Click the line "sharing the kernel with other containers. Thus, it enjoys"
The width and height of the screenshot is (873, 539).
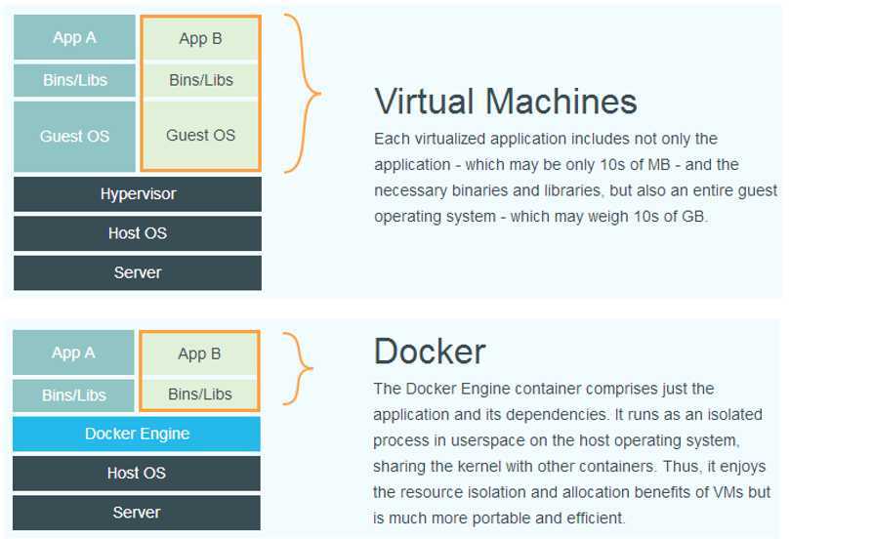click(569, 467)
